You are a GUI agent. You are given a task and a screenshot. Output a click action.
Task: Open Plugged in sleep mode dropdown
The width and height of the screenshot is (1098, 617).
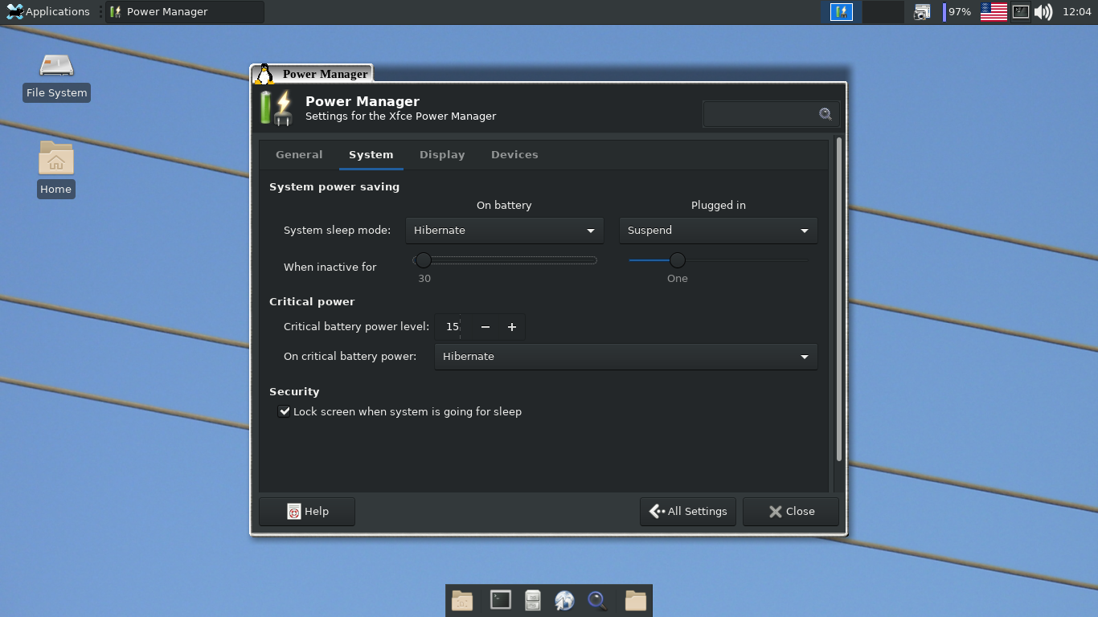[x=718, y=231]
